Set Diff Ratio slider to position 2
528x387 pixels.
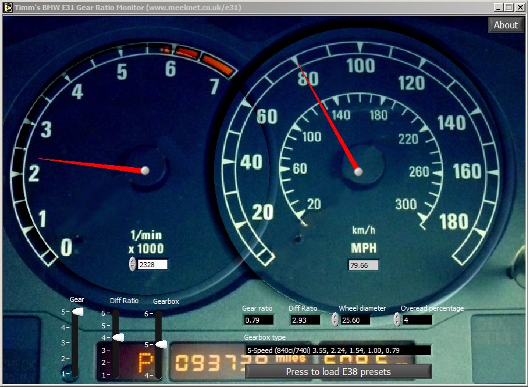(116, 362)
